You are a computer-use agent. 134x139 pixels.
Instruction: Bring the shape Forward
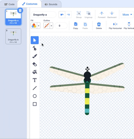point(102,15)
